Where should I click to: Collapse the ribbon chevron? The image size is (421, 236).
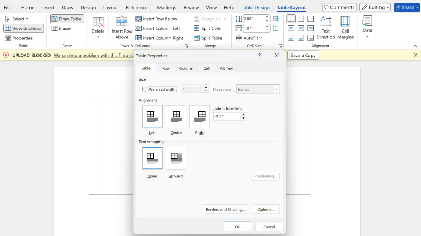[415, 46]
